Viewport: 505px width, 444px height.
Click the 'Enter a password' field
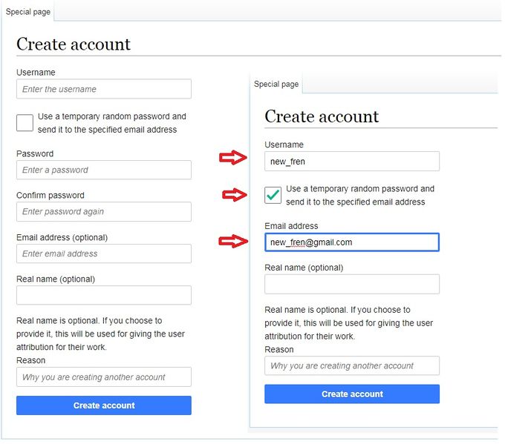[103, 170]
